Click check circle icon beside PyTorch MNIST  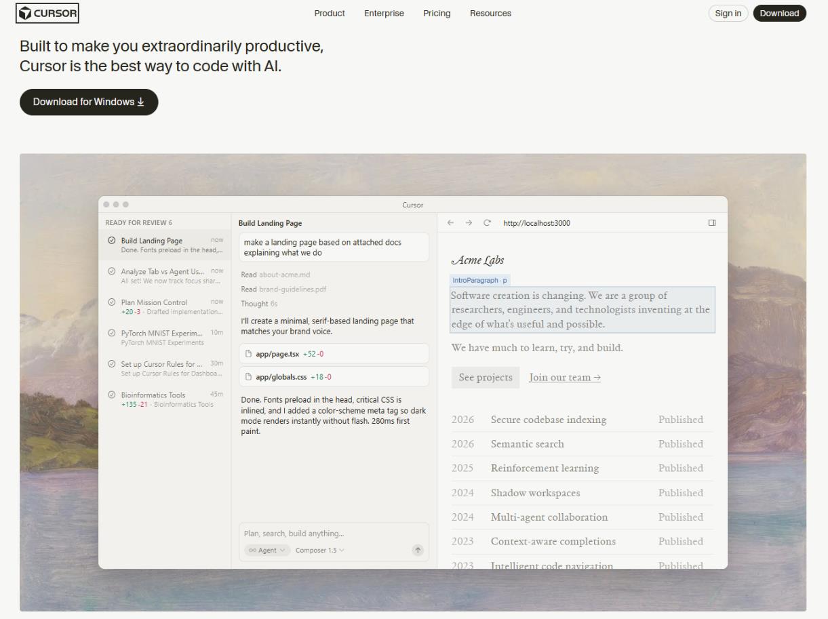click(x=111, y=333)
